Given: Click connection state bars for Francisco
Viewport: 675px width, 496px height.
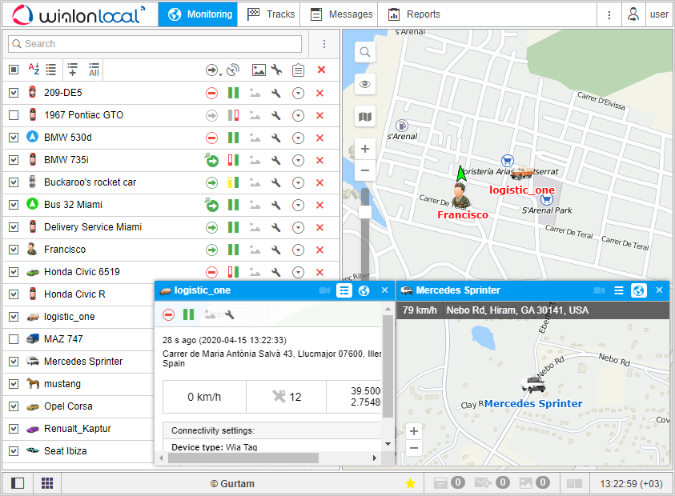Looking at the screenshot, I should [233, 250].
